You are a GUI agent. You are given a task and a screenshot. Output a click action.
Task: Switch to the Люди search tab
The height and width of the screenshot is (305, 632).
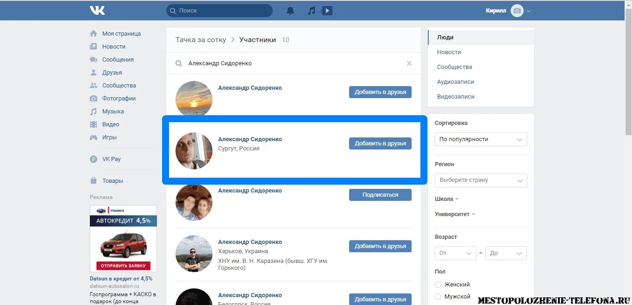tap(481, 37)
